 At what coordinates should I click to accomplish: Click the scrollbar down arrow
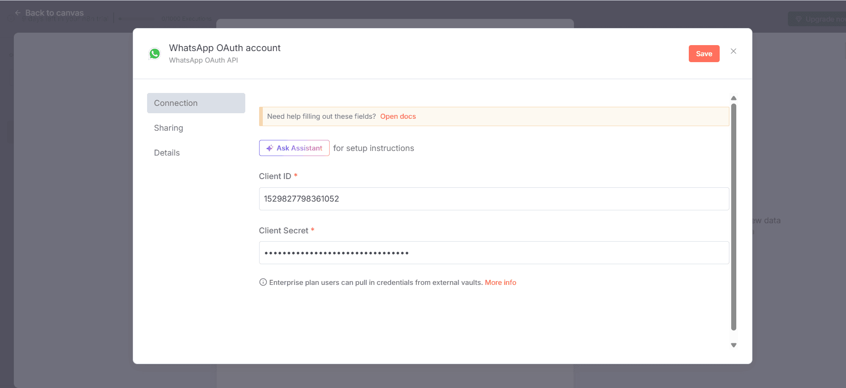click(x=734, y=345)
